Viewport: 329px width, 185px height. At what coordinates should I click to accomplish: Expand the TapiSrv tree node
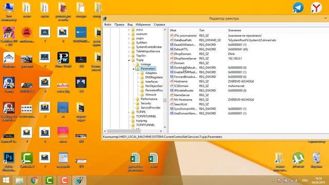pyautogui.click(x=129, y=55)
